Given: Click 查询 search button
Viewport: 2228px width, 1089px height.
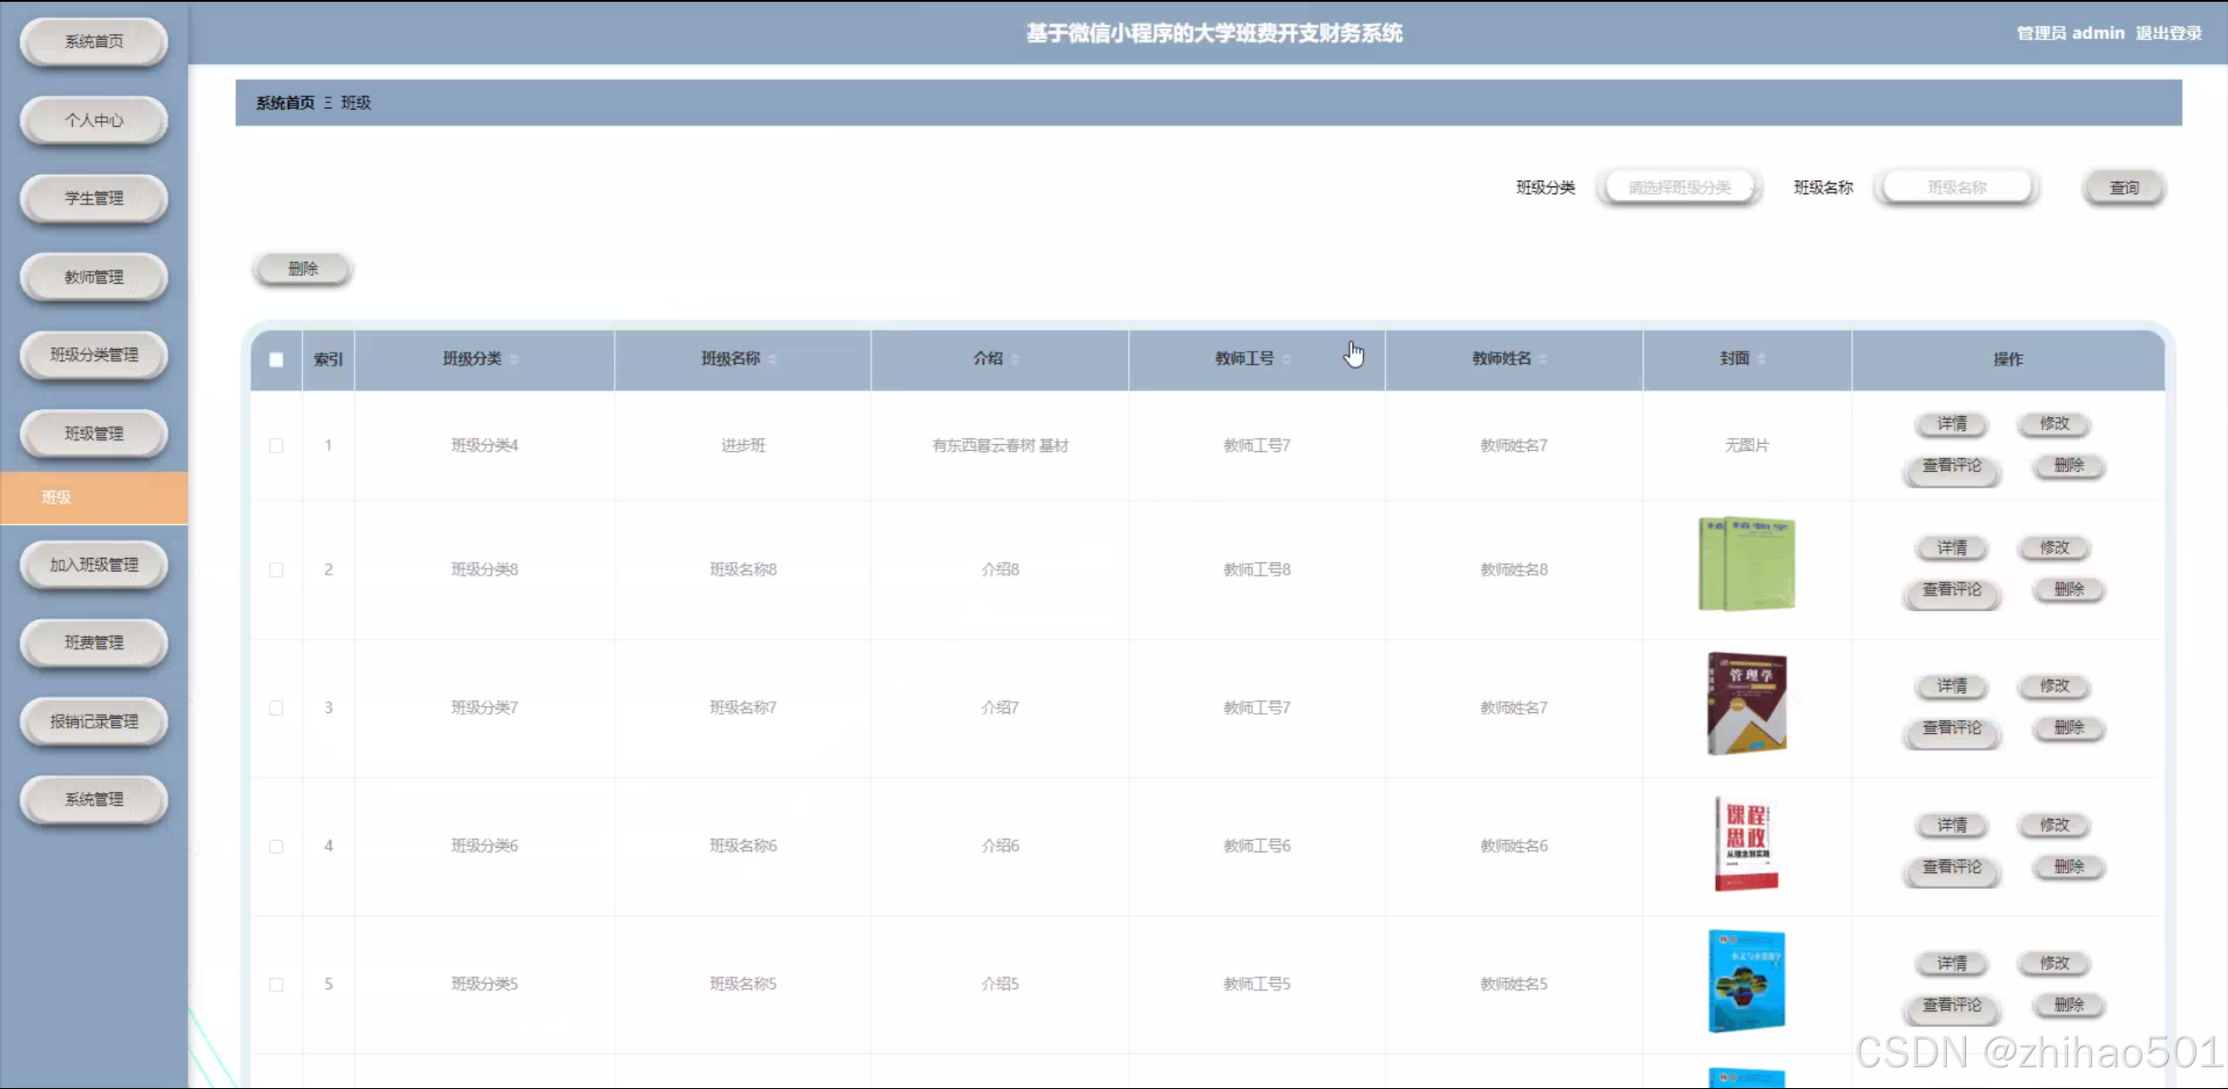Looking at the screenshot, I should [x=2124, y=187].
